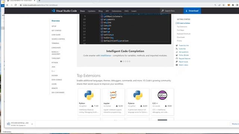Image resolution: width=239 pixels, height=134 pixels.
Task: Open new browser tab with plus icon
Action: [x=39, y=1]
